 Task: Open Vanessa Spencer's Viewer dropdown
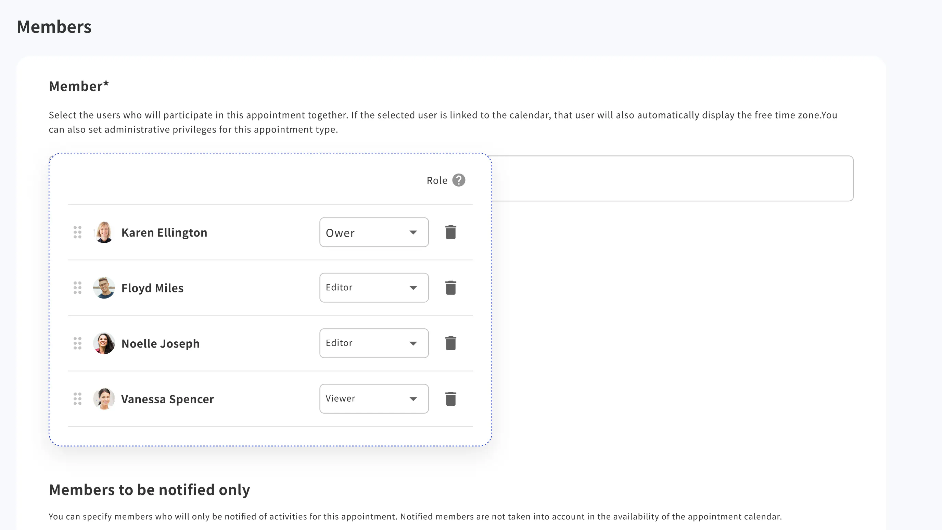(x=373, y=399)
